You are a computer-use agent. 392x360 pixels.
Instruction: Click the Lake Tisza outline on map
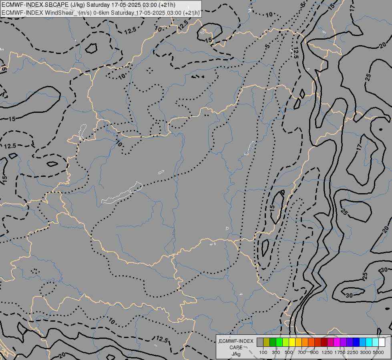tap(250, 148)
